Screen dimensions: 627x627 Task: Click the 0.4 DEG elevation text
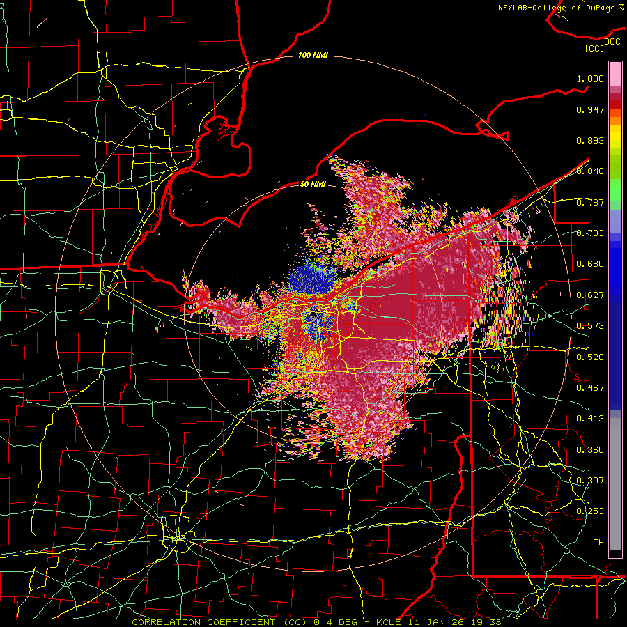pyautogui.click(x=334, y=622)
